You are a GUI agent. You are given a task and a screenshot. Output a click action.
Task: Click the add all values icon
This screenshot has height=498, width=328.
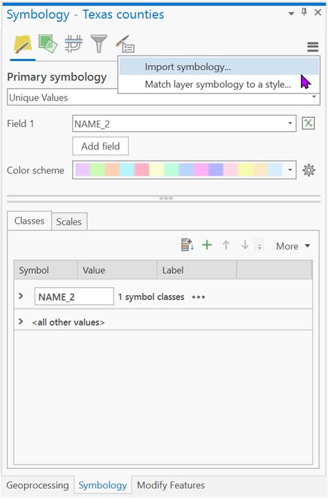point(187,245)
